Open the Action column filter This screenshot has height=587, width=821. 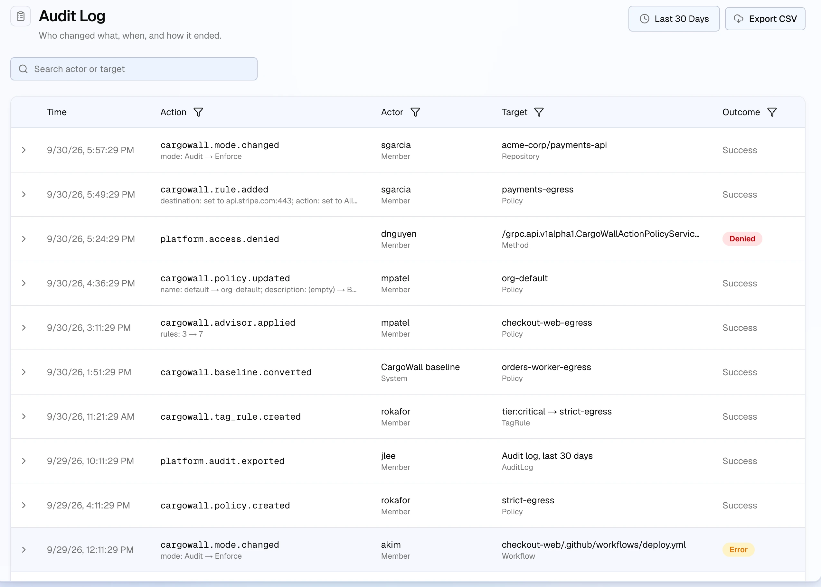point(198,112)
